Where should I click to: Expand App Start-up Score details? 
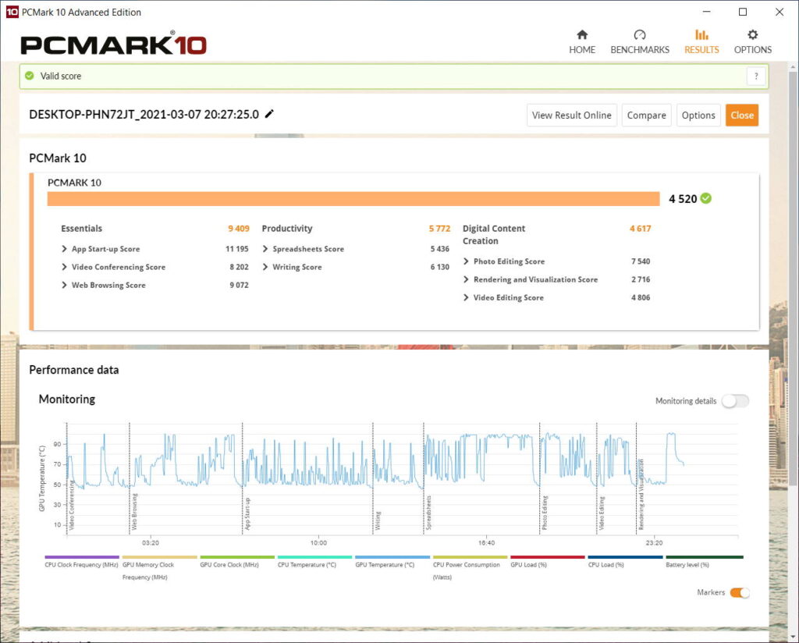click(x=64, y=249)
